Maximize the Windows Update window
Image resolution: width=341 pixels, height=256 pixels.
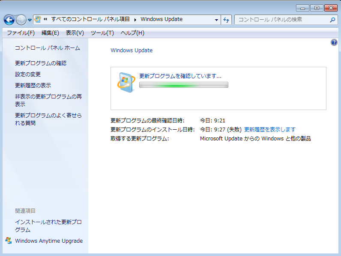point(317,8)
